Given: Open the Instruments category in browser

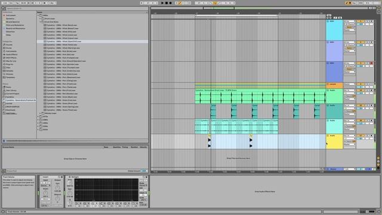Looking at the screenshot, I should coord(11,51).
